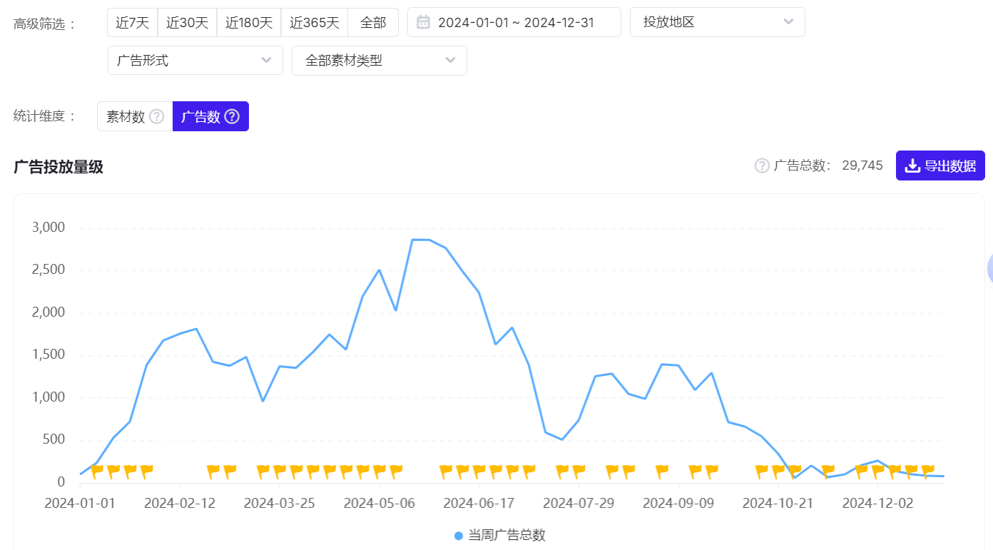Click the scrollbar on the right edge
Viewport: 993px width, 550px height.
click(989, 269)
